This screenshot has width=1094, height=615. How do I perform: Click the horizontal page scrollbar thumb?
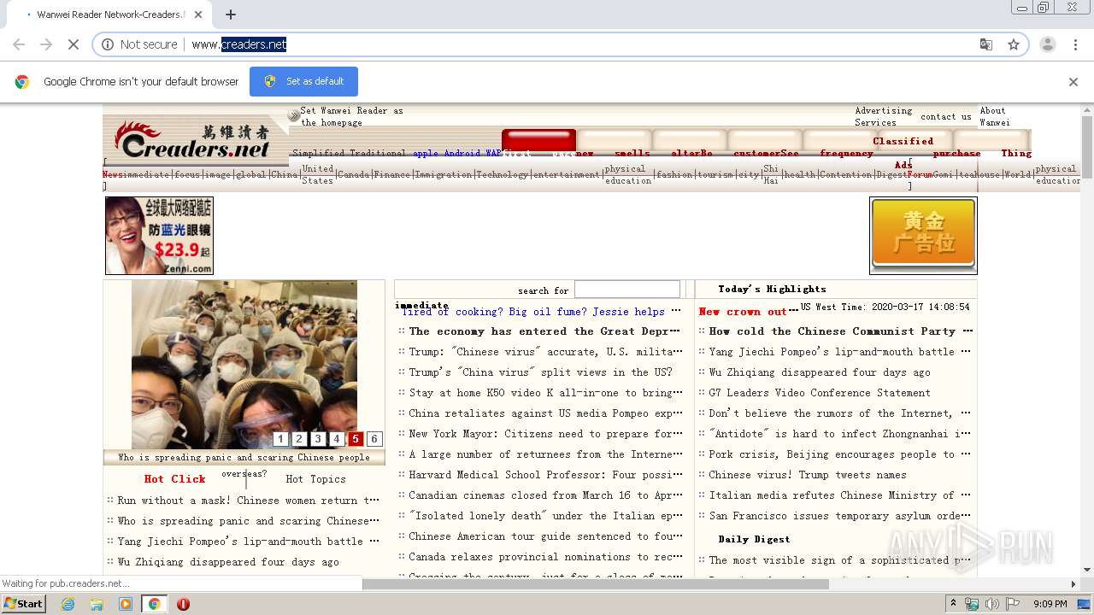click(x=596, y=584)
